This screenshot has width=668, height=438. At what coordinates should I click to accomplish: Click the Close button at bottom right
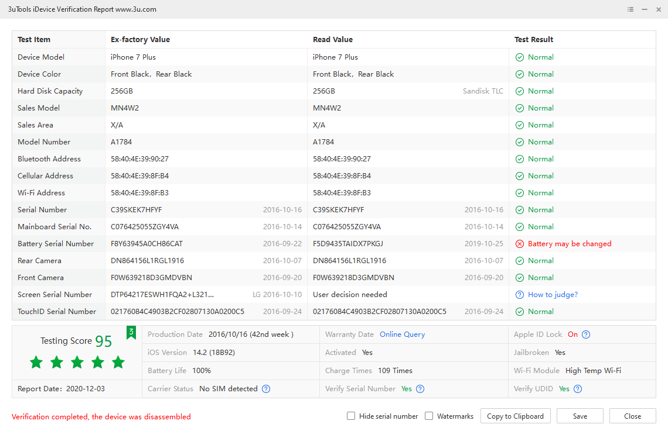pos(633,416)
